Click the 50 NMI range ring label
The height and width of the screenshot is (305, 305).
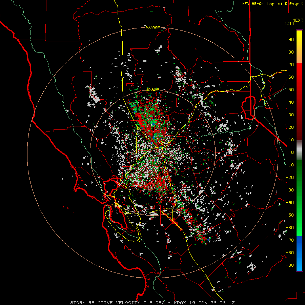point(152,90)
